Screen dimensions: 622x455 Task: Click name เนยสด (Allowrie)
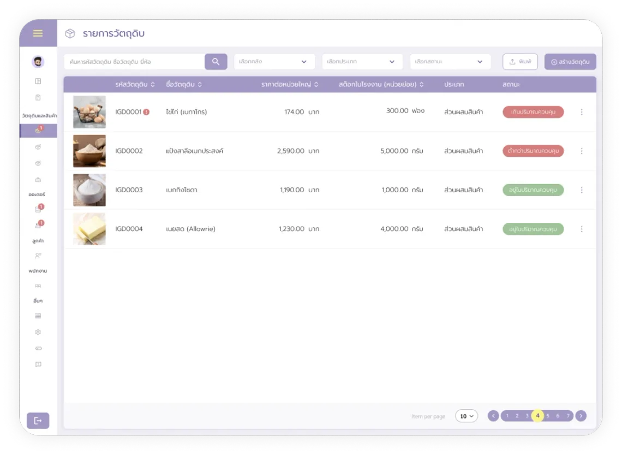(190, 229)
